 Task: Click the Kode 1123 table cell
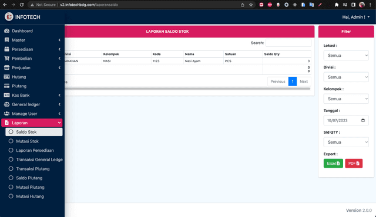pos(167,61)
